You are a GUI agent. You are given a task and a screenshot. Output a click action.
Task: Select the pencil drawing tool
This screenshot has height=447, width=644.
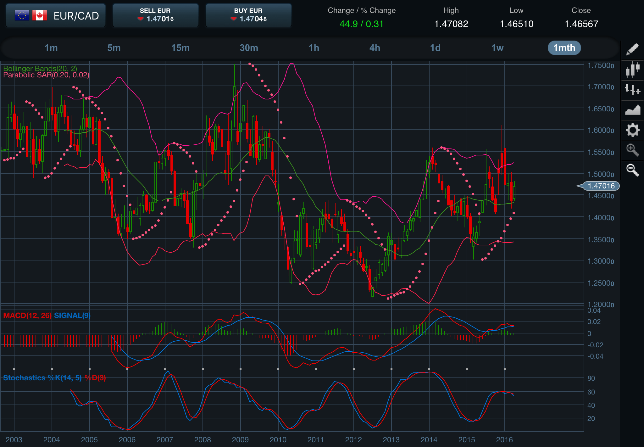632,49
